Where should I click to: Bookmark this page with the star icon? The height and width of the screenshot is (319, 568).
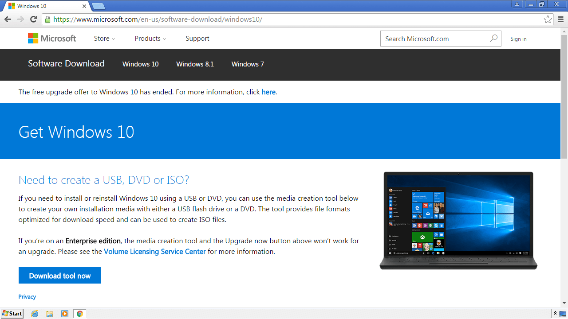coord(548,19)
